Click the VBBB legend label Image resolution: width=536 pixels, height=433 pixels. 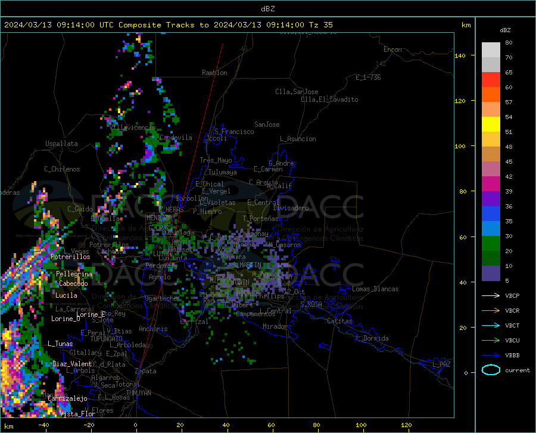pyautogui.click(x=512, y=356)
